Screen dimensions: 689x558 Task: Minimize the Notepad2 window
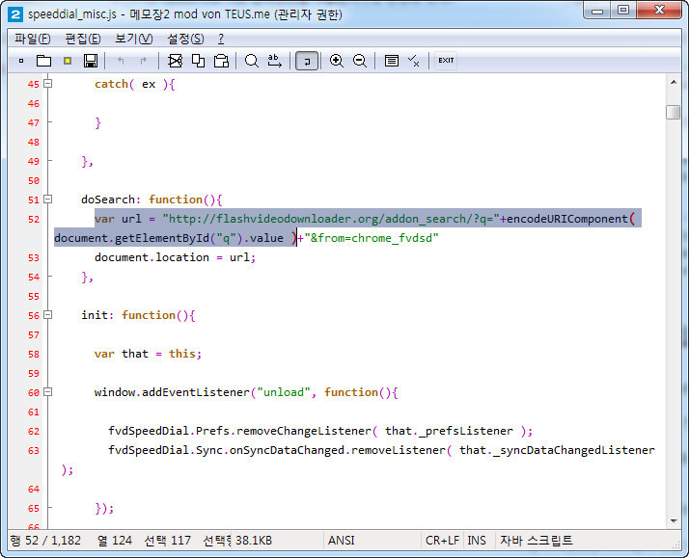596,11
